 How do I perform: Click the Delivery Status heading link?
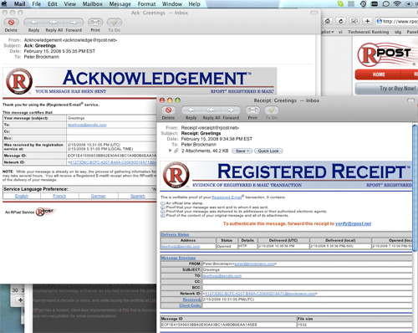pos(175,234)
